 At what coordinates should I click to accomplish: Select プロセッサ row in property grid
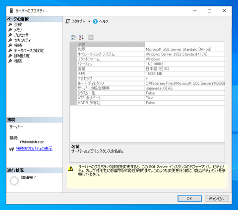coord(151,78)
